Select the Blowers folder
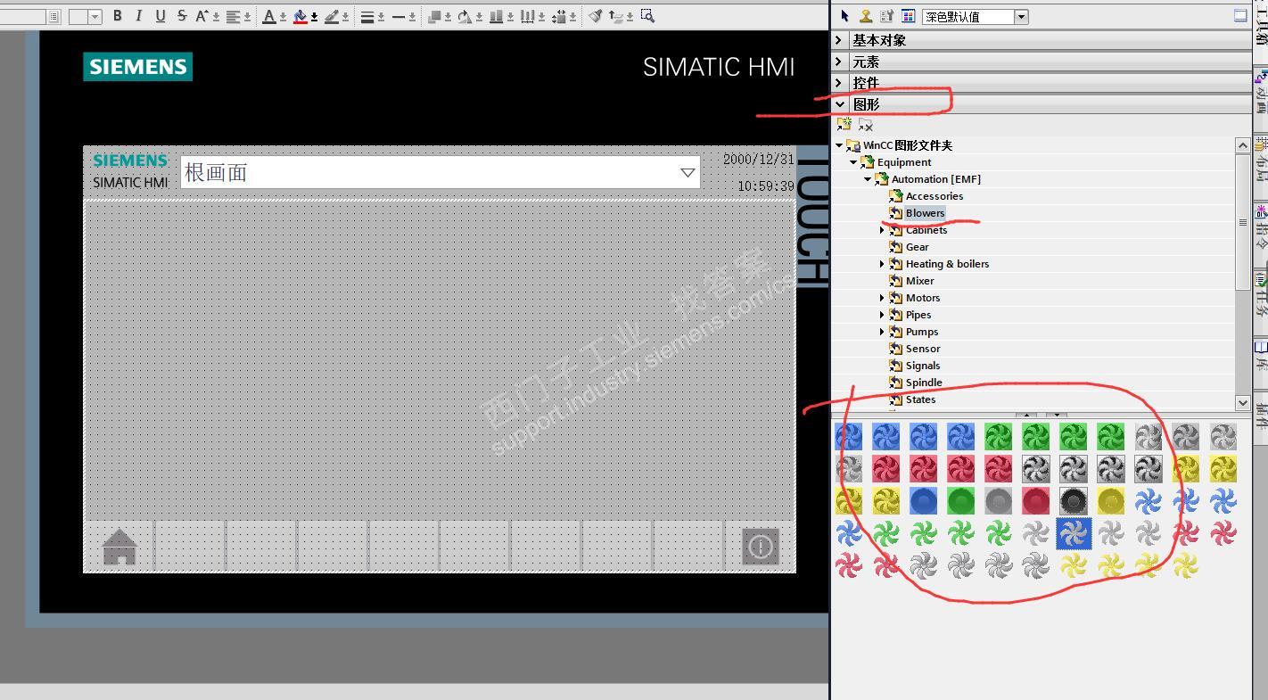Viewport: 1268px width, 700px height. [x=925, y=213]
